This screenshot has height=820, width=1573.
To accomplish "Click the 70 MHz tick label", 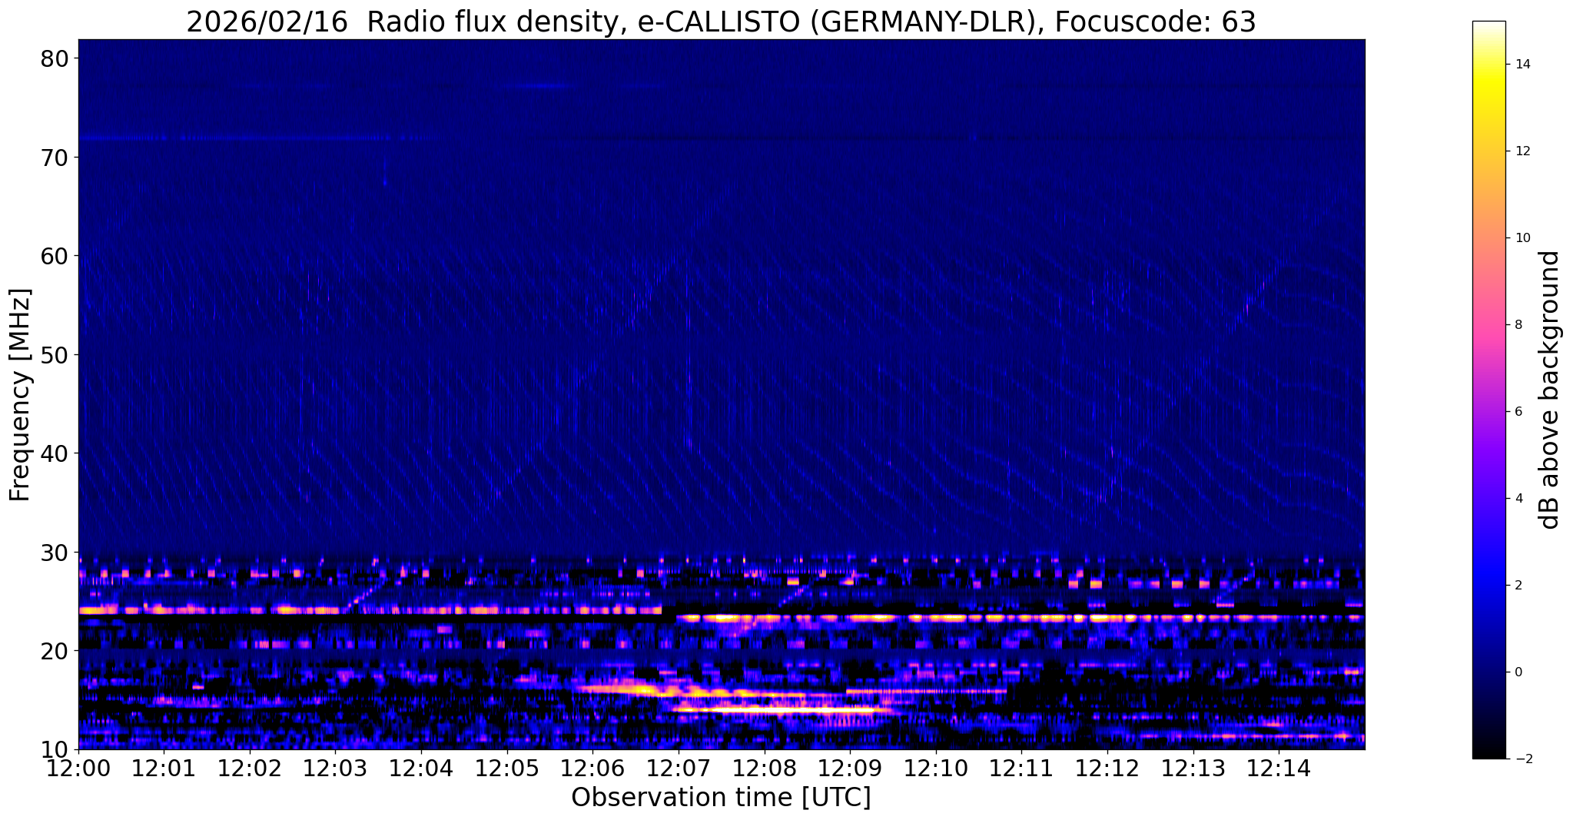I will 55,157.
